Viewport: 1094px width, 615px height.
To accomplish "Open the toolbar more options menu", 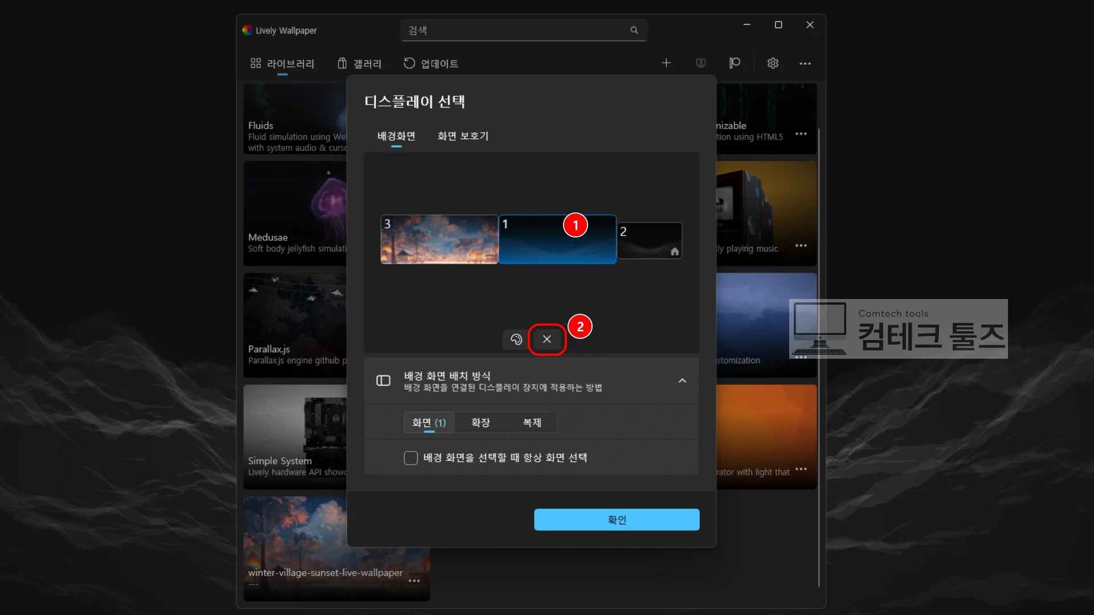I will [x=805, y=63].
